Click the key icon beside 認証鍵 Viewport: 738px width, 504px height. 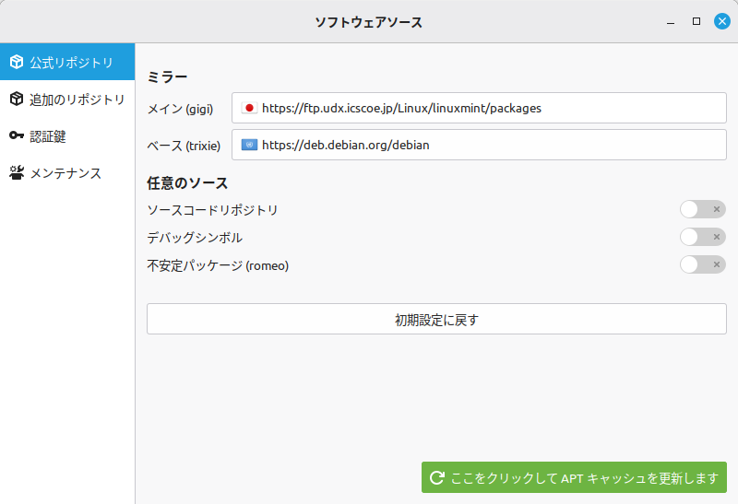pos(16,136)
